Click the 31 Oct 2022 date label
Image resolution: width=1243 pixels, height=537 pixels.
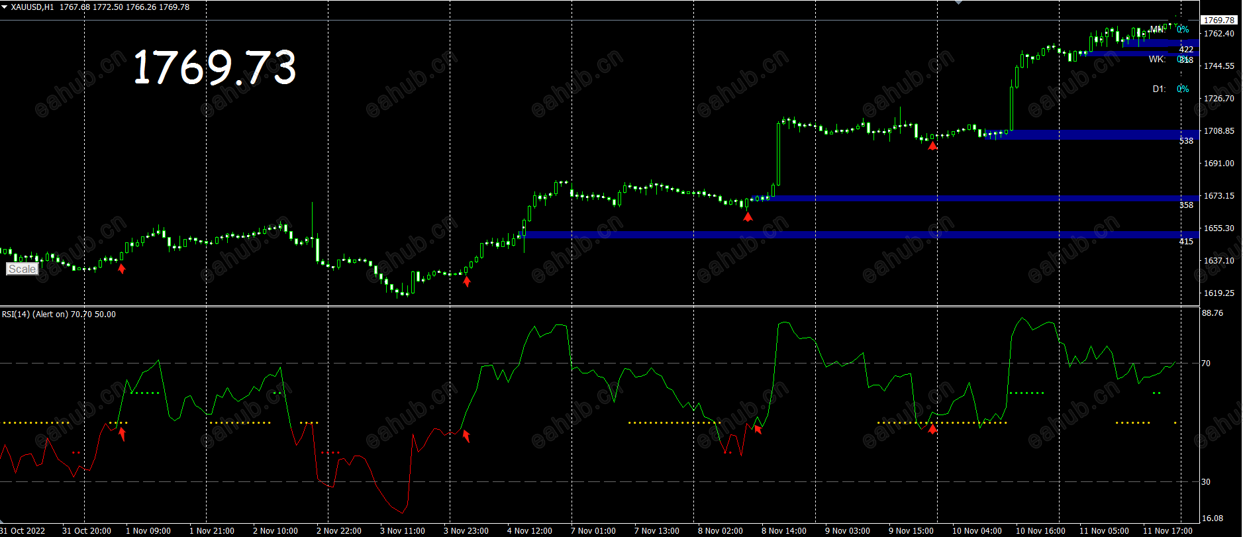tap(23, 531)
